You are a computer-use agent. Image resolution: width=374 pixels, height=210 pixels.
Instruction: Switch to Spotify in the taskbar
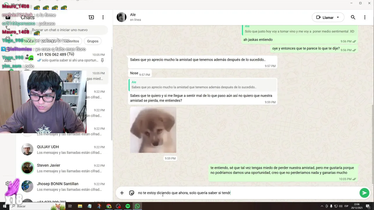coord(128,206)
